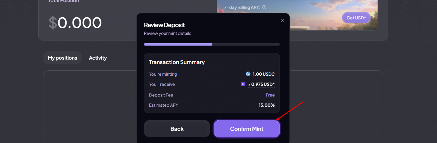Click the Free deposit fee link

pyautogui.click(x=270, y=95)
